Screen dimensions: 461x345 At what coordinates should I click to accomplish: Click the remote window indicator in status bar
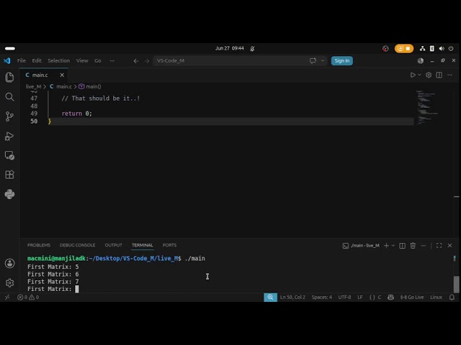7,297
